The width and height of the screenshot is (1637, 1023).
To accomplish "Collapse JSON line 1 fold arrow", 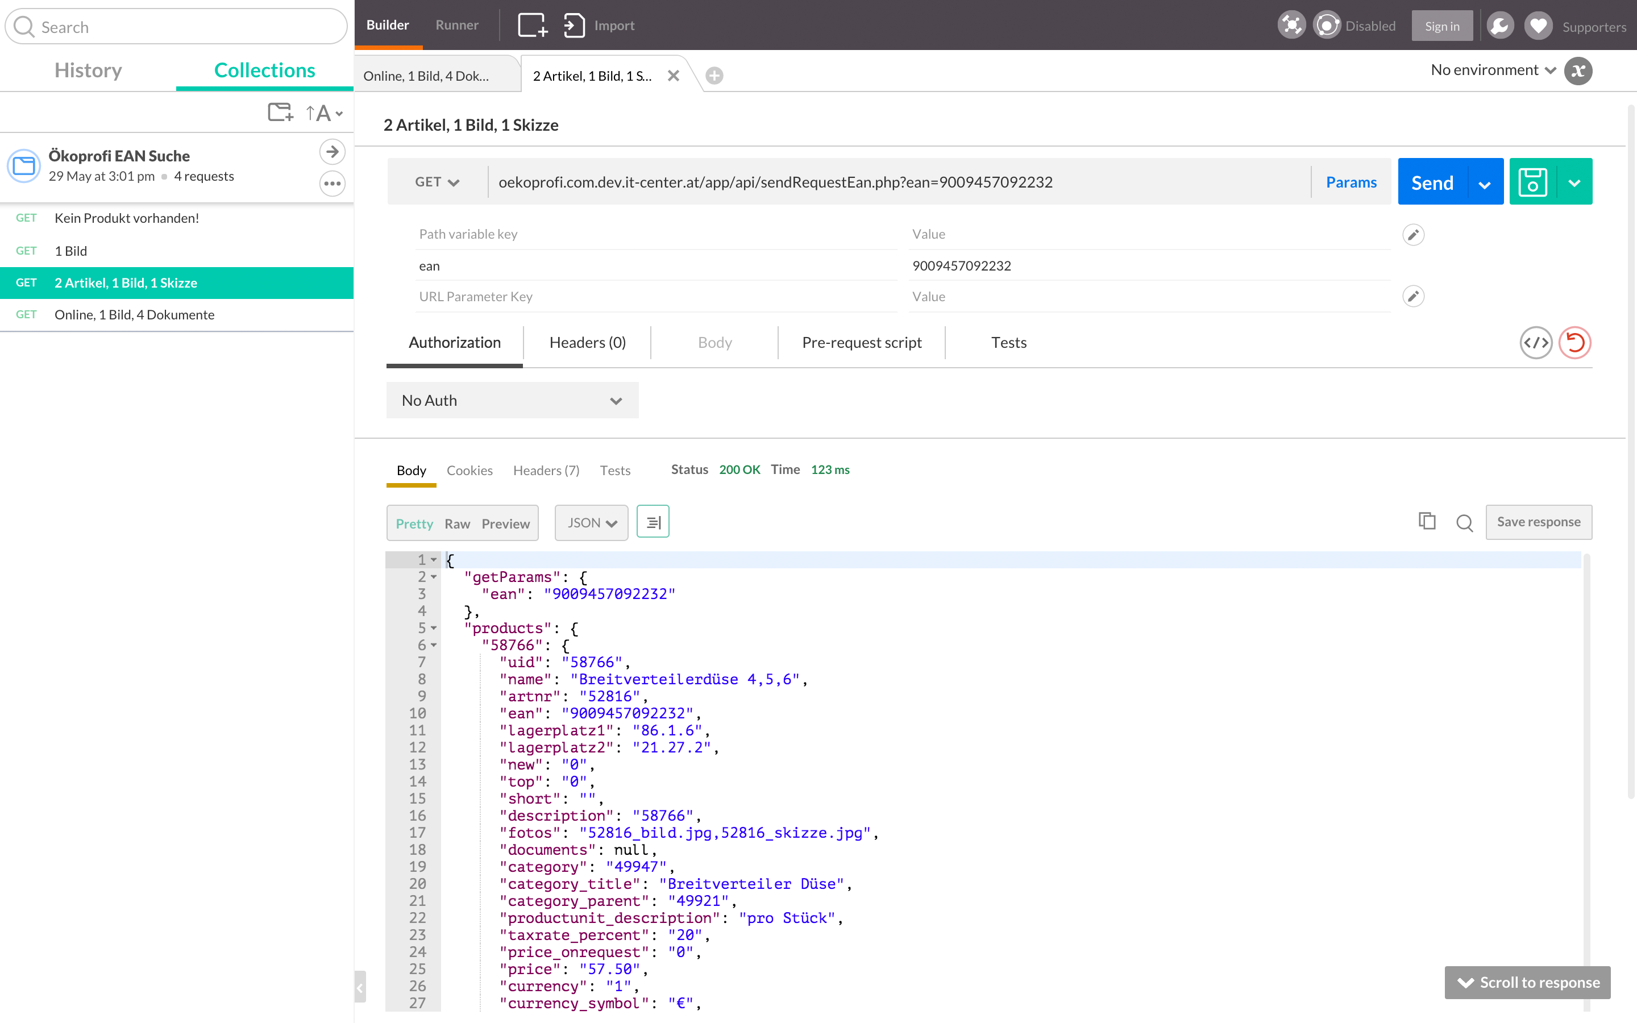I will point(434,560).
